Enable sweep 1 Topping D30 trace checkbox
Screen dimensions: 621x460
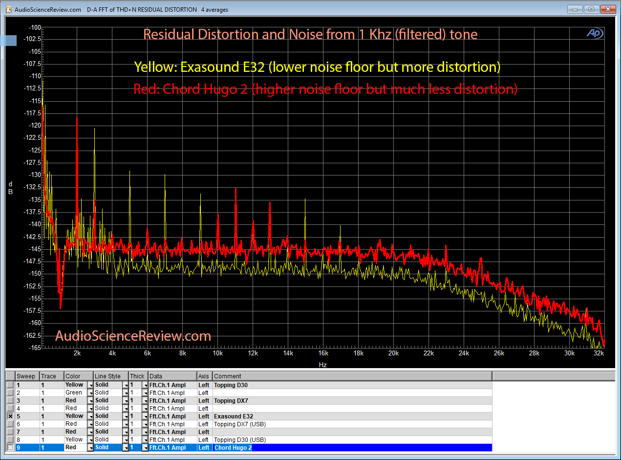click(10, 385)
